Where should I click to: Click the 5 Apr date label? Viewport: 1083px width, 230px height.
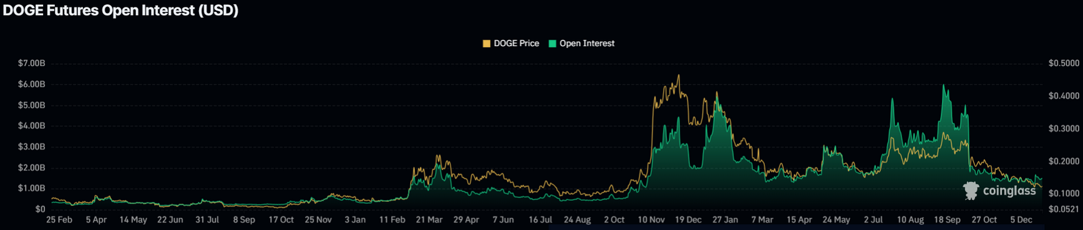tap(96, 220)
